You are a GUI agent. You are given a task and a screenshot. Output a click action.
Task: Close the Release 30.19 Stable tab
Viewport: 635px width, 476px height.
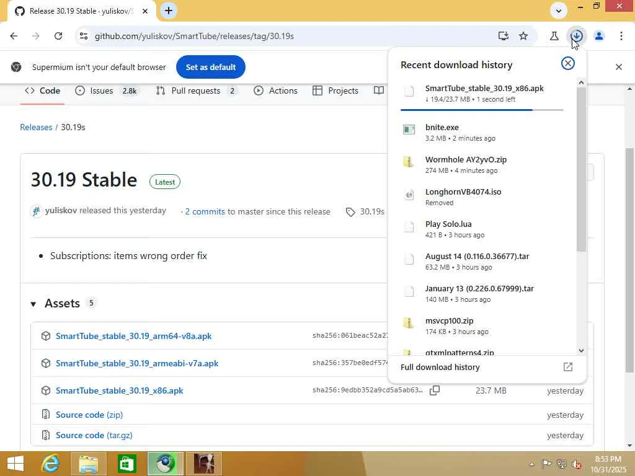click(x=145, y=11)
